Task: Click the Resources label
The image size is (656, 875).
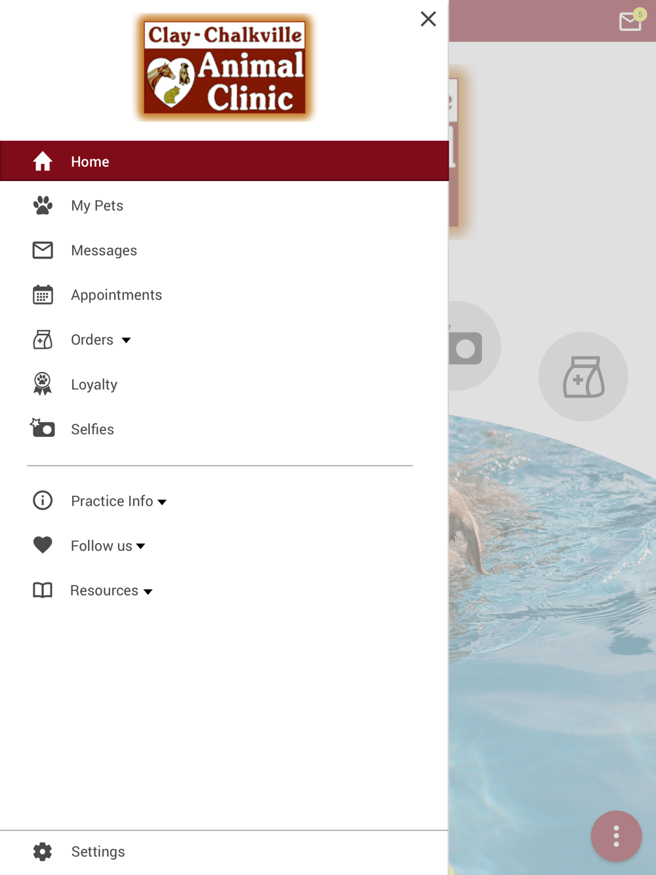Action: pos(104,590)
